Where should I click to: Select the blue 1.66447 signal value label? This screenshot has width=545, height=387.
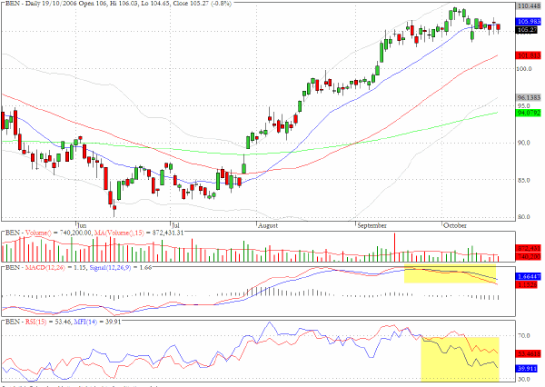click(x=529, y=276)
